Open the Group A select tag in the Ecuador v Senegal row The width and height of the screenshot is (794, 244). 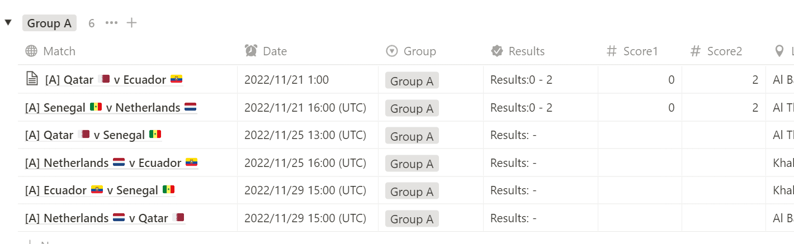tap(412, 192)
